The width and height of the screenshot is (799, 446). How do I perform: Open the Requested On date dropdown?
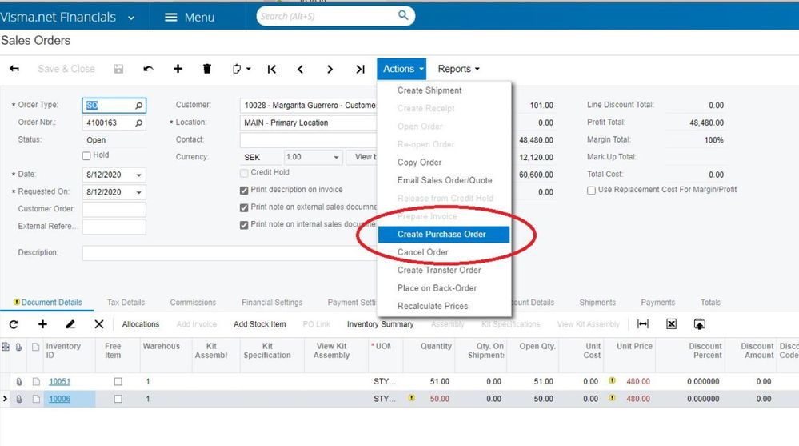coord(138,192)
